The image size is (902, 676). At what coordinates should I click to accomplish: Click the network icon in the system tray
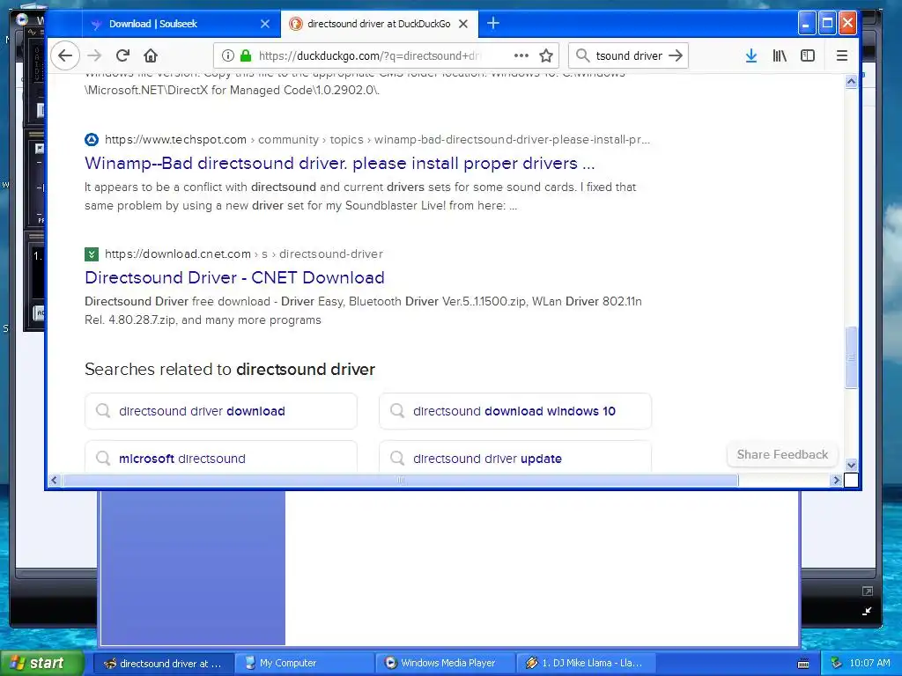click(837, 663)
